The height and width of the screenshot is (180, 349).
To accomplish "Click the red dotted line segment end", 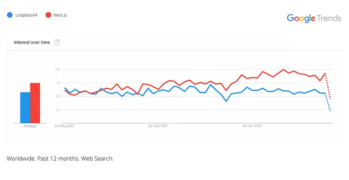I will (330, 99).
